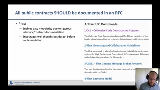Click the slide title about public contracts
Viewport: 160px width, 90px height.
(69, 13)
